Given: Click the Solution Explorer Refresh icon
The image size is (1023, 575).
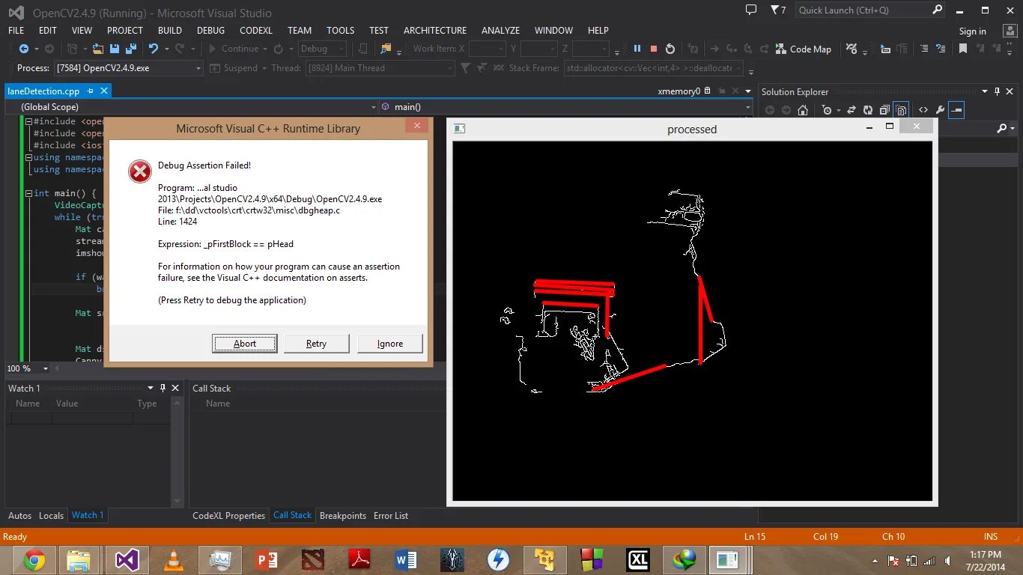Looking at the screenshot, I should [868, 110].
